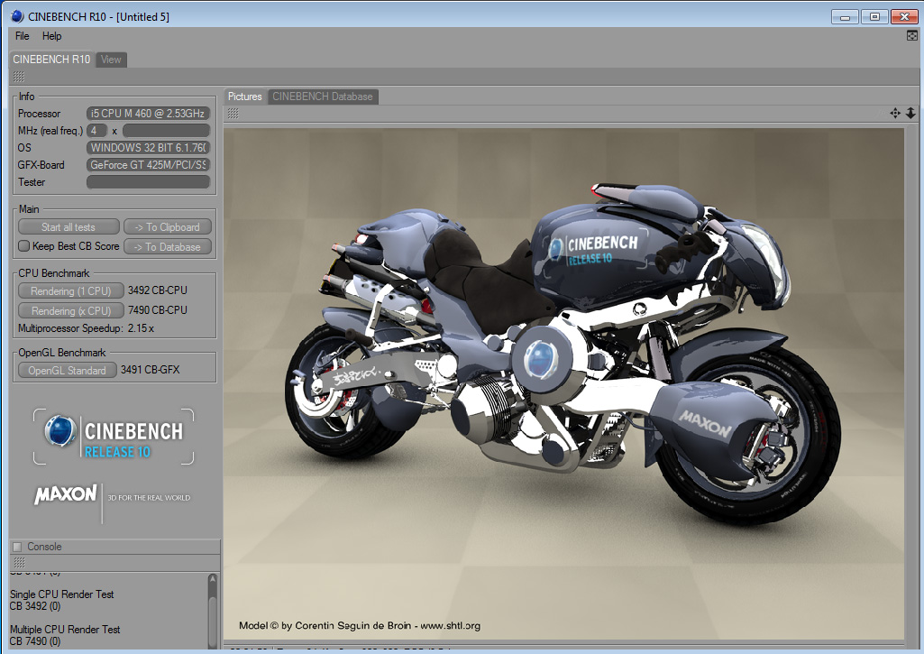The height and width of the screenshot is (654, 924).
Task: Switch to the CINEBENCH R10 tab
Action: [52, 59]
